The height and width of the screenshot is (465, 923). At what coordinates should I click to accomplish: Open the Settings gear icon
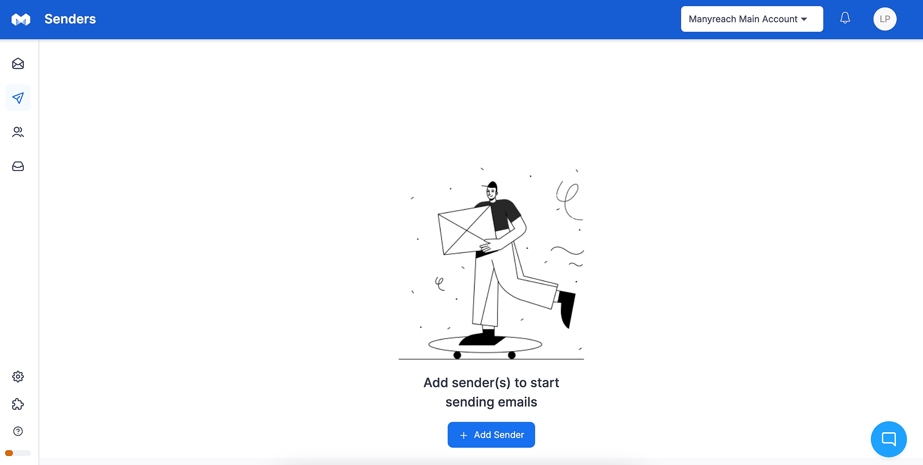18,377
